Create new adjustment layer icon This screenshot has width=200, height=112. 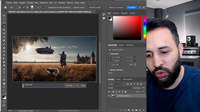(132, 110)
